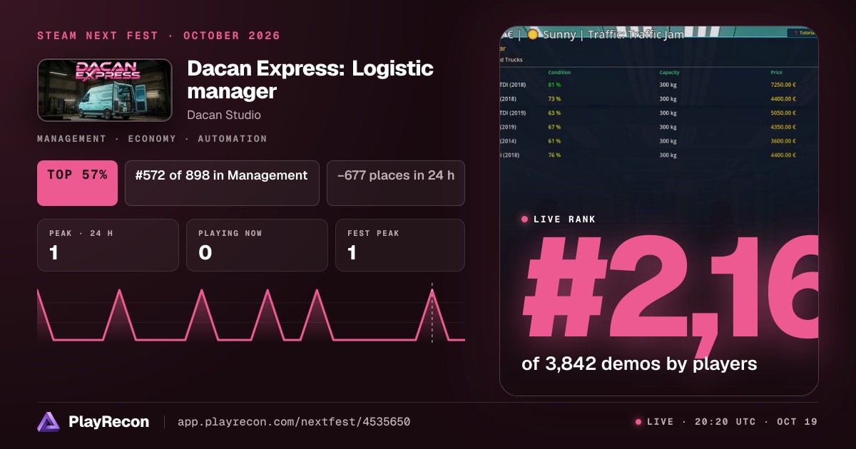Click the '300 kg' capacity in the 81 % row
The height and width of the screenshot is (449, 856).
pos(668,86)
